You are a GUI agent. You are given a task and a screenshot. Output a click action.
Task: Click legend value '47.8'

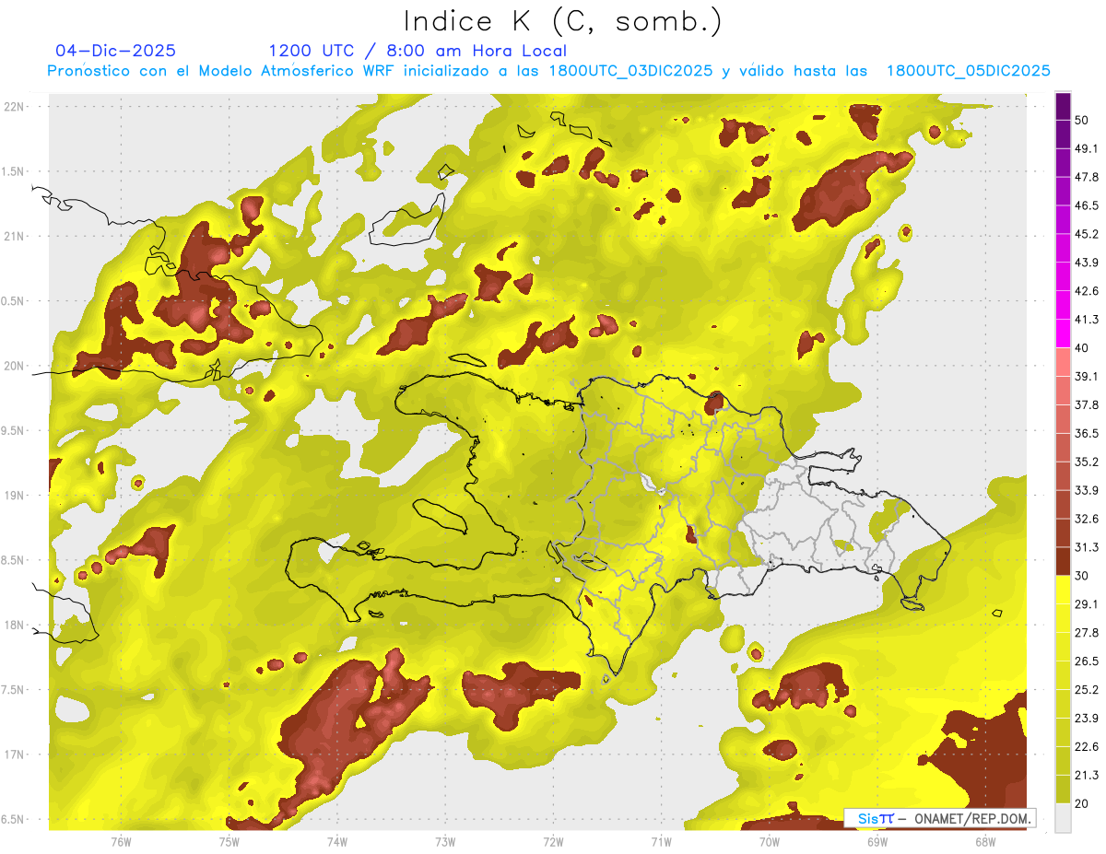1087,177
